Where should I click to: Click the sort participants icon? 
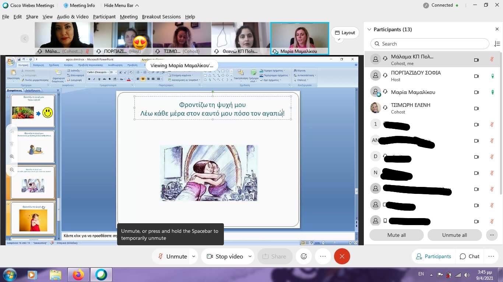click(497, 44)
